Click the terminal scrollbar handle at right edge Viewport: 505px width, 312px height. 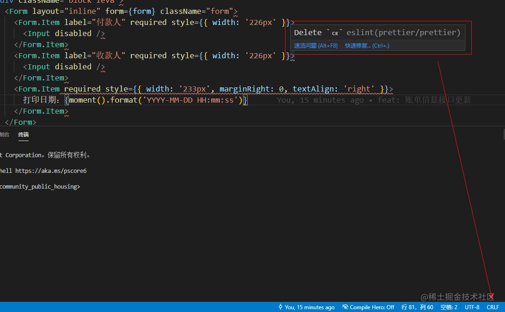(x=504, y=134)
